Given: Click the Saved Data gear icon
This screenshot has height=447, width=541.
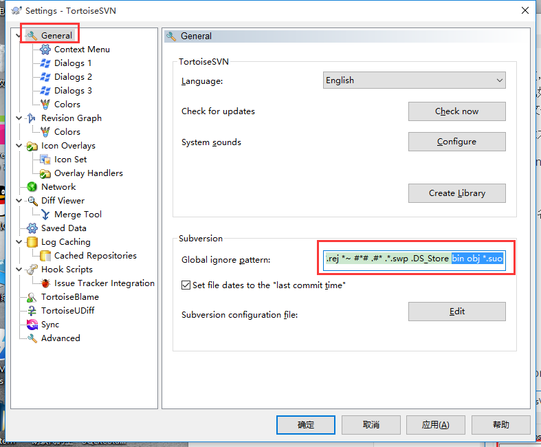Looking at the screenshot, I should [32, 228].
